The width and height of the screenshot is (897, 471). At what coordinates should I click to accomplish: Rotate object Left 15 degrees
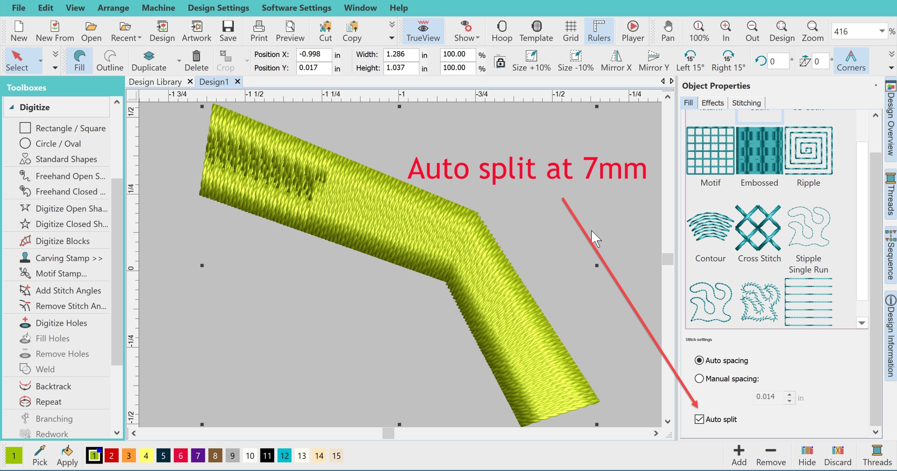pyautogui.click(x=690, y=61)
